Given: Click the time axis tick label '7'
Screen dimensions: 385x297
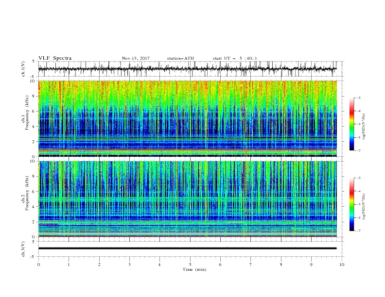Looking at the screenshot, I should click(x=251, y=264).
